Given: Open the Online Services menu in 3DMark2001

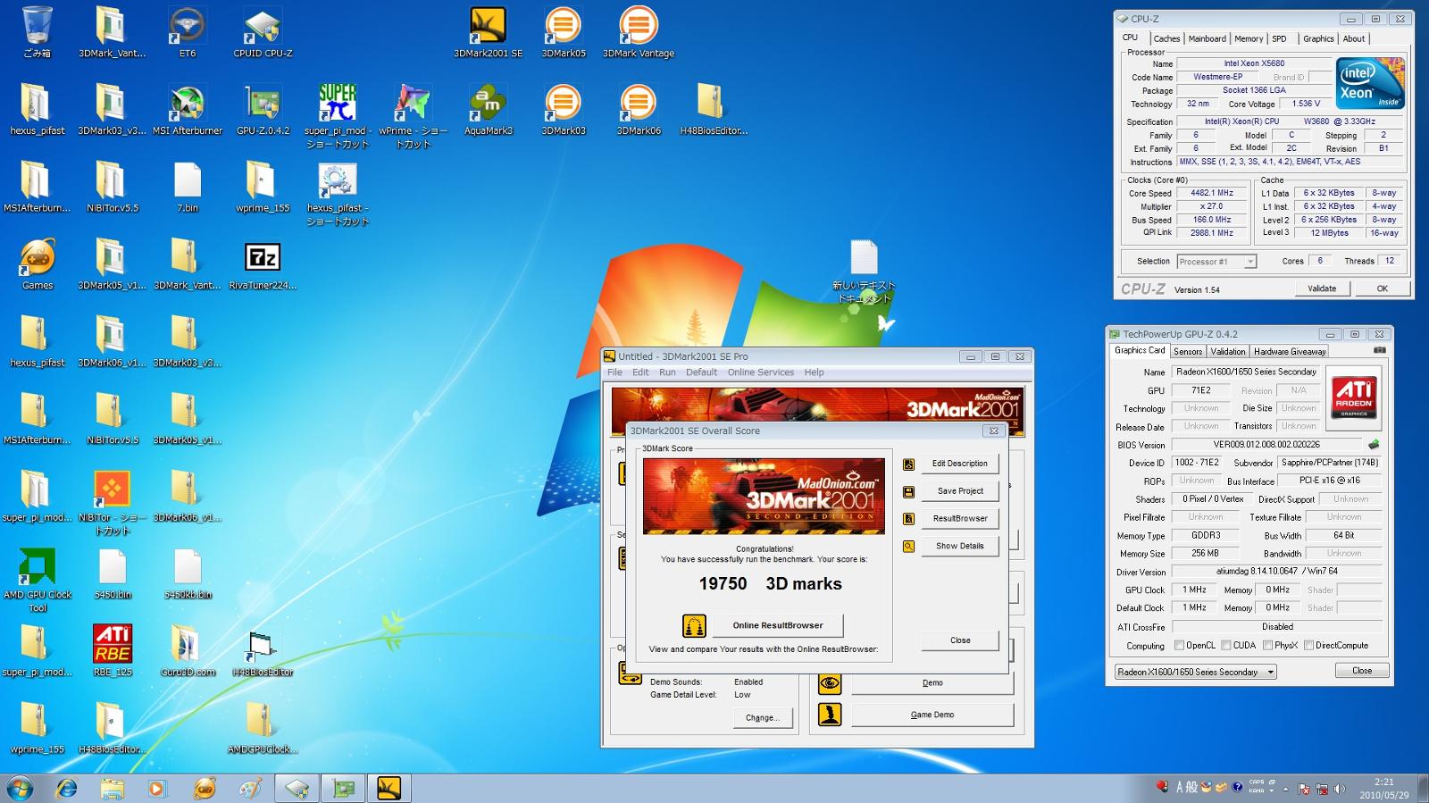Looking at the screenshot, I should (x=760, y=372).
